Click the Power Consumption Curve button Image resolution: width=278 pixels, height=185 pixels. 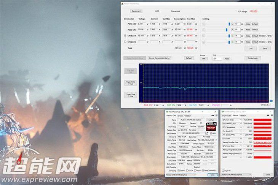(160, 58)
